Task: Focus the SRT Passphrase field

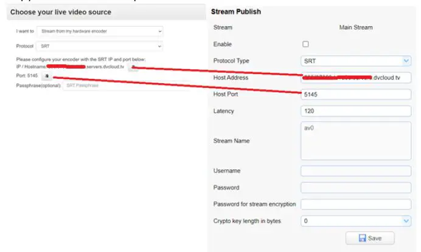Action: [x=97, y=86]
